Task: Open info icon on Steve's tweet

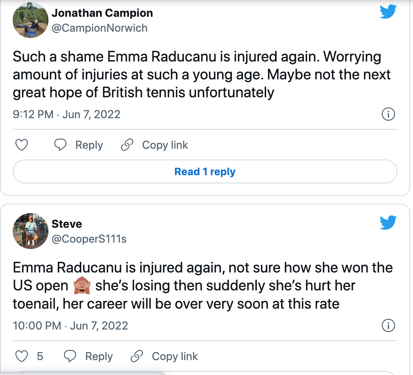Action: [388, 326]
